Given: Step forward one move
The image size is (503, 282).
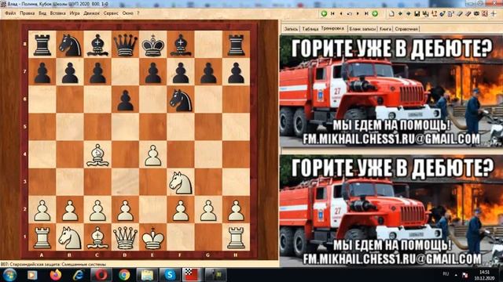Looking at the screenshot, I should pyautogui.click(x=358, y=13).
